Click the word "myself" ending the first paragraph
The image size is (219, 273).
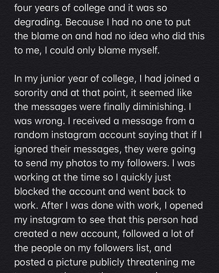(147, 50)
